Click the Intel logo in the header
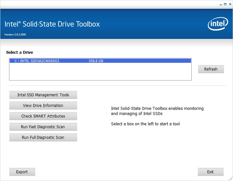The width and height of the screenshot is (233, 181). click(x=218, y=24)
